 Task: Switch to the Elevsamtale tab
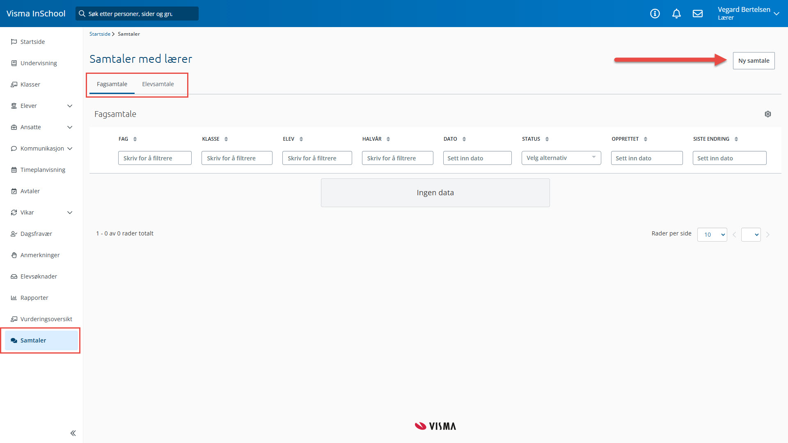coord(158,84)
